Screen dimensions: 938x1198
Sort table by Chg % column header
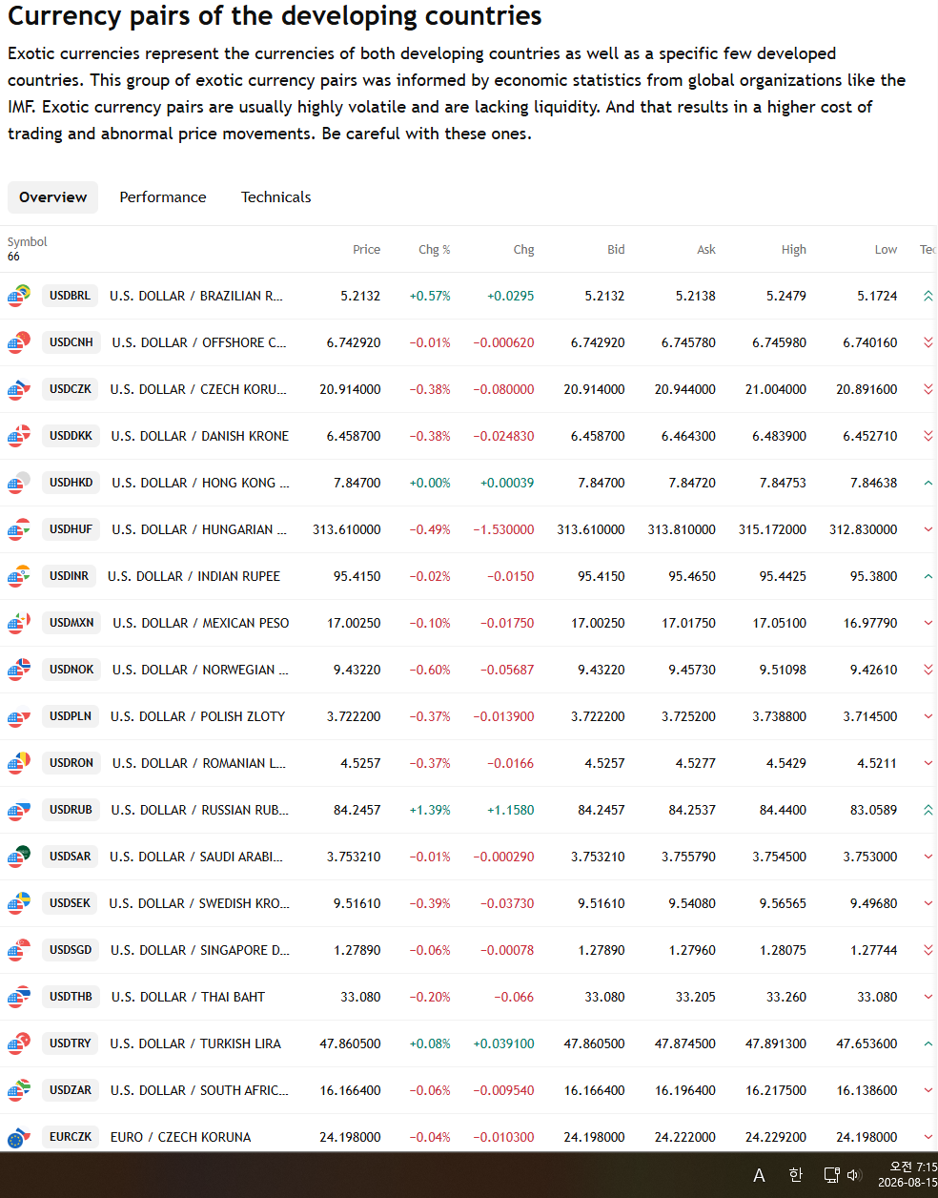(x=435, y=250)
